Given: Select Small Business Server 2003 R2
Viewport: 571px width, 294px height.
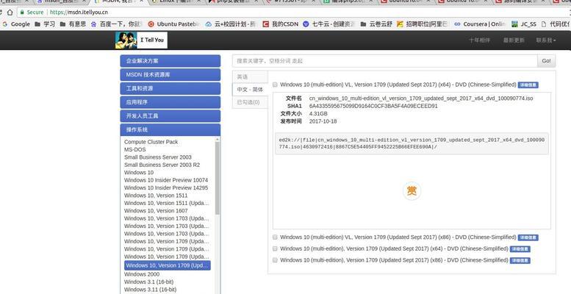Looking at the screenshot, I should tap(162, 165).
